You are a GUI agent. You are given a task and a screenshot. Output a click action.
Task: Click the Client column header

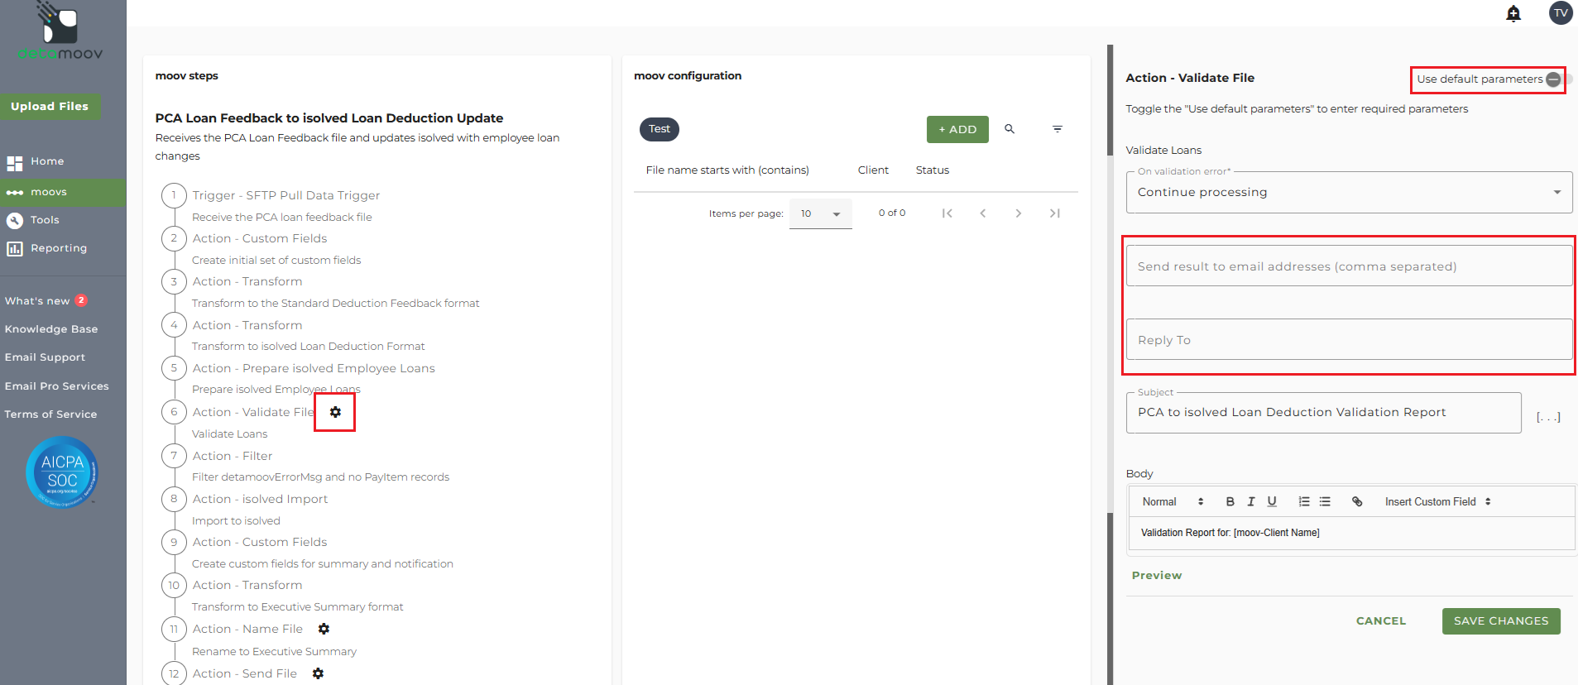click(x=873, y=170)
